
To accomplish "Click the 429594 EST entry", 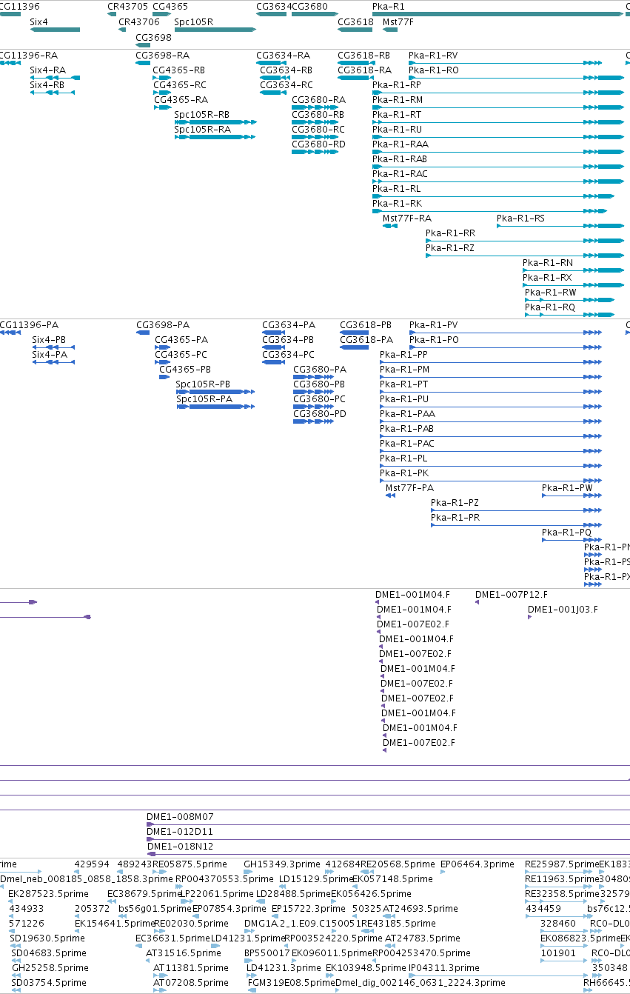I will (x=92, y=864).
